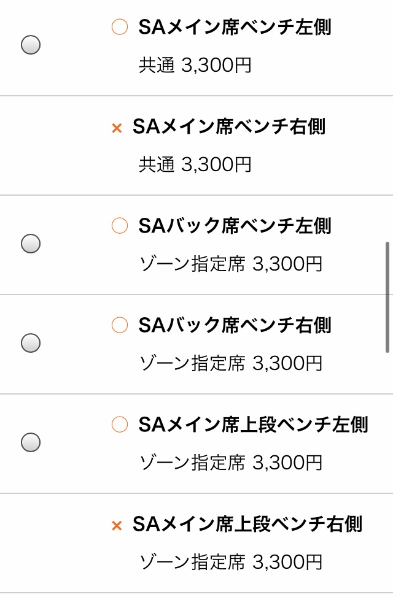The width and height of the screenshot is (393, 597).
Task: Click the orange circle icon beside SAメイン席上段ベンチ左側
Action: [x=119, y=424]
